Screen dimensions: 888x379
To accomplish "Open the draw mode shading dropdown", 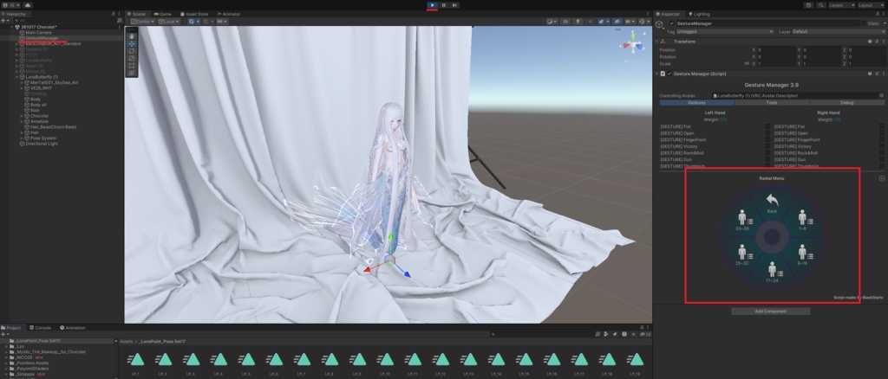I will pos(552,22).
